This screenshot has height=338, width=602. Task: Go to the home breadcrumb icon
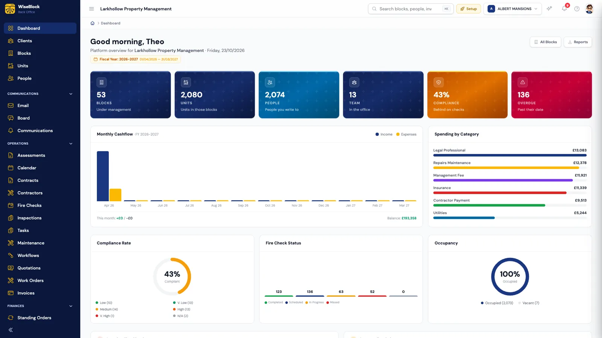(93, 23)
